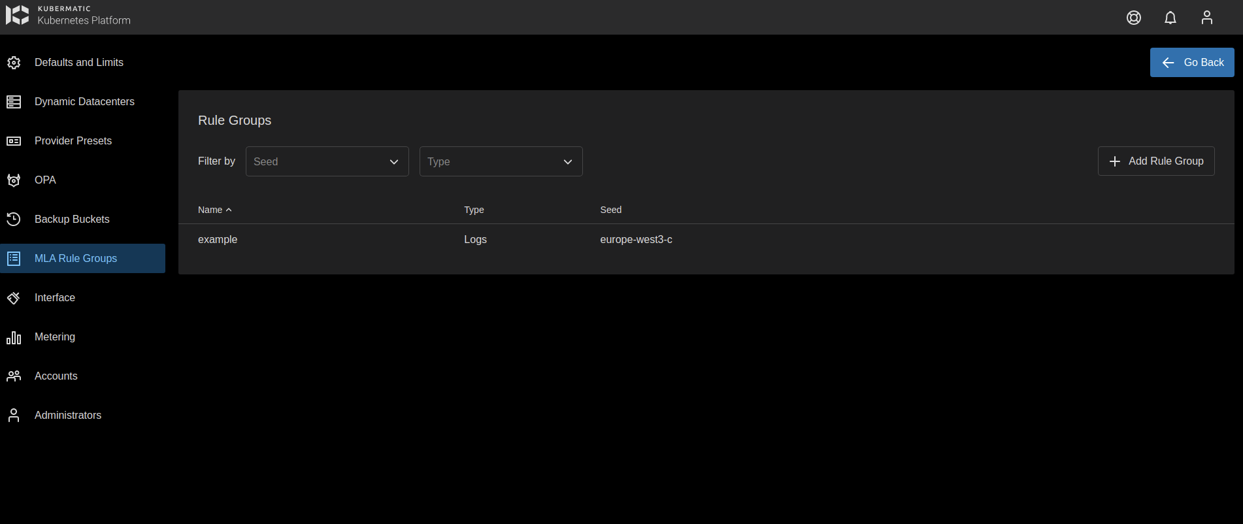Click the MLA Rule Groups list icon
This screenshot has width=1243, height=524.
14,259
